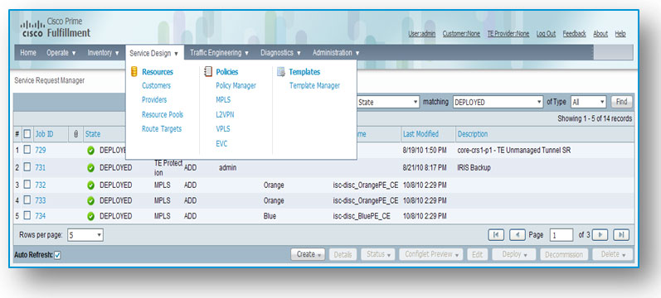Open the Diagnostics menu
This screenshot has width=661, height=298.
tap(281, 53)
